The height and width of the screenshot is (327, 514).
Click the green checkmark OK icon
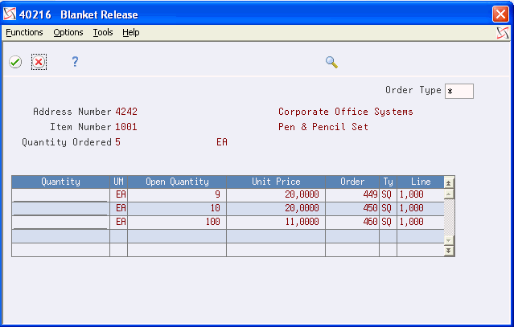tap(15, 62)
